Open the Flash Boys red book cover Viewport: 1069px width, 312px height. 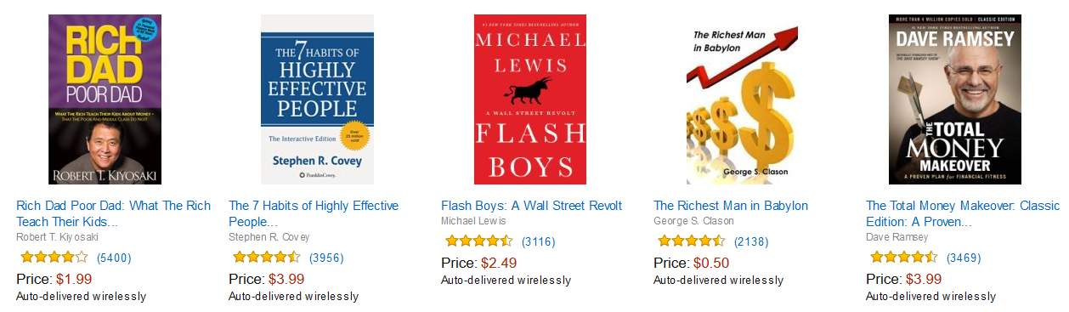pyautogui.click(x=530, y=99)
